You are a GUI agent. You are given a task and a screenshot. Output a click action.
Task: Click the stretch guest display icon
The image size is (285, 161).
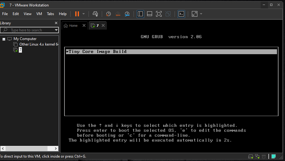[x=195, y=14]
